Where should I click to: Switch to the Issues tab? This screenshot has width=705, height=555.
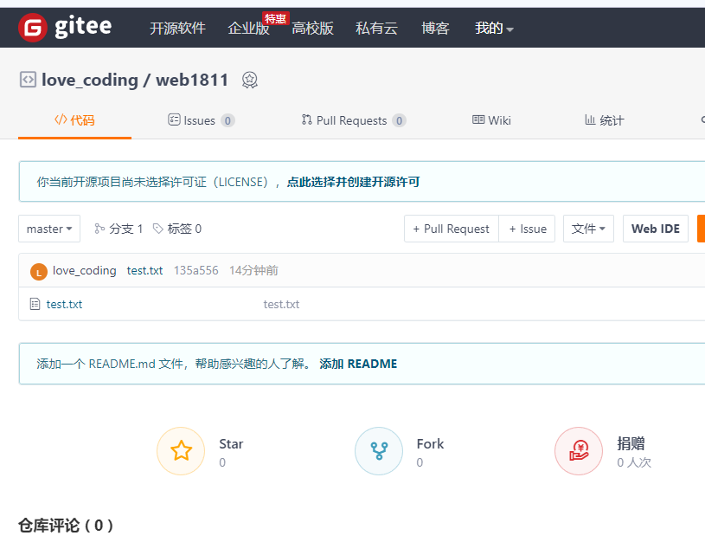[201, 120]
